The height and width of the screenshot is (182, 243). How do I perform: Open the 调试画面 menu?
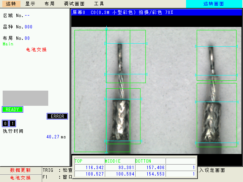(x=74, y=4)
